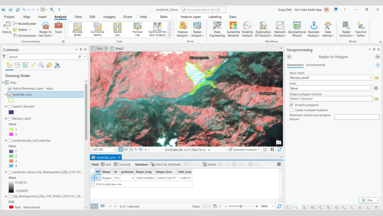The image size is (383, 216).
Task: Open the Feature Layer ribbon tab
Action: pos(191,17)
